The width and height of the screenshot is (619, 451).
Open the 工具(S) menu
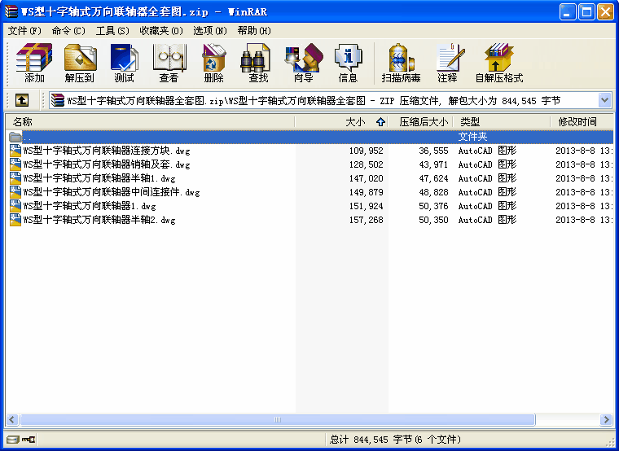[x=112, y=30]
